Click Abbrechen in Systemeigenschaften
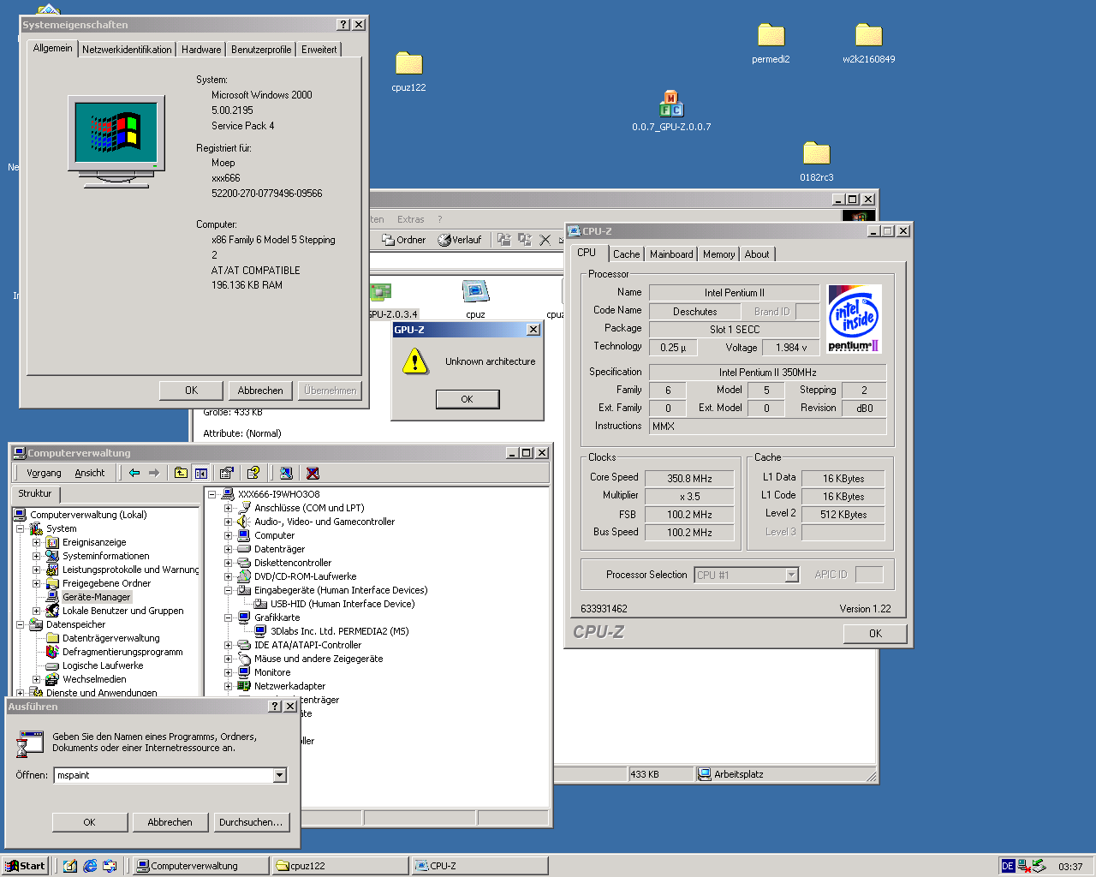The width and height of the screenshot is (1096, 877). click(x=260, y=391)
